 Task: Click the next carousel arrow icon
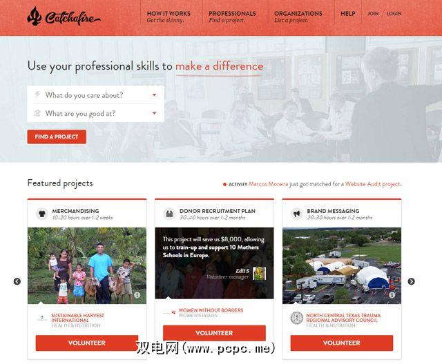pyautogui.click(x=412, y=281)
